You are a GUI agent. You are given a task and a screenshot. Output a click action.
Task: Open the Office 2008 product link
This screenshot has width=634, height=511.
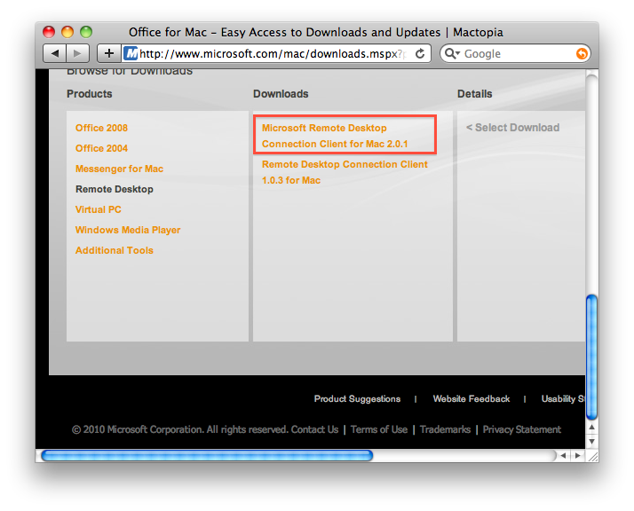[x=101, y=128]
